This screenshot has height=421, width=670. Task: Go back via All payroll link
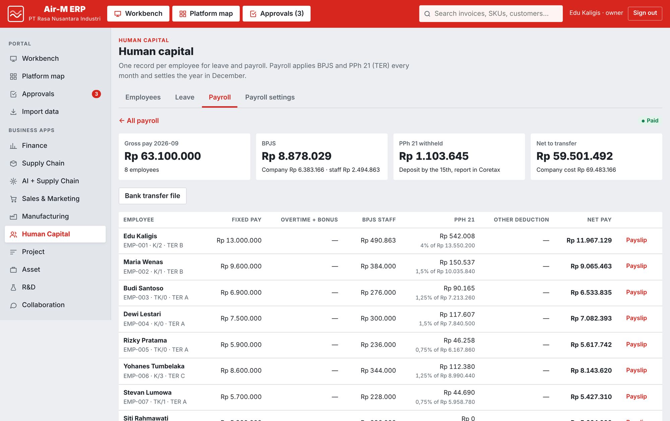coord(139,121)
